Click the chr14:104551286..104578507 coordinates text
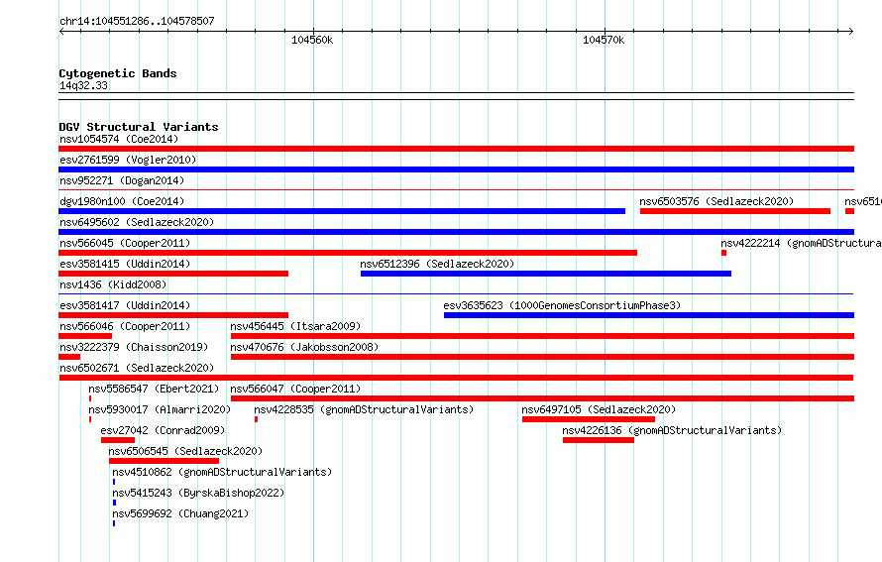This screenshot has height=562, width=882. tap(137, 21)
